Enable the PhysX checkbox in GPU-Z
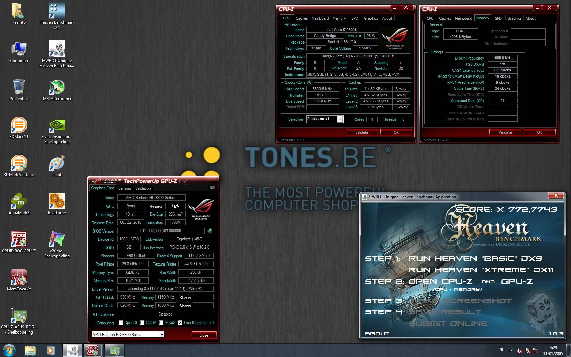571x357 pixels. coord(161,323)
